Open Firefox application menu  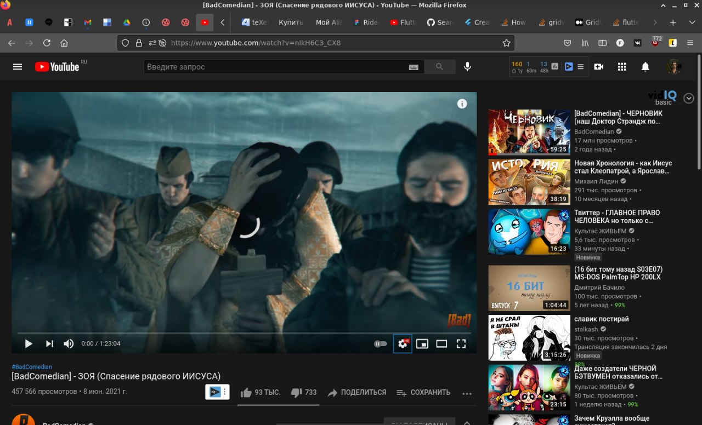click(x=689, y=43)
